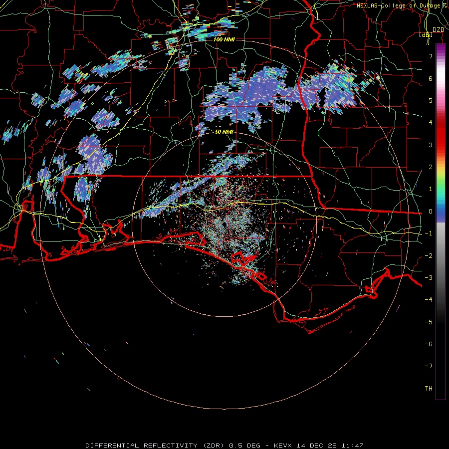Click the 1 value on the color scale
This screenshot has width=449, height=449.
[x=431, y=189]
